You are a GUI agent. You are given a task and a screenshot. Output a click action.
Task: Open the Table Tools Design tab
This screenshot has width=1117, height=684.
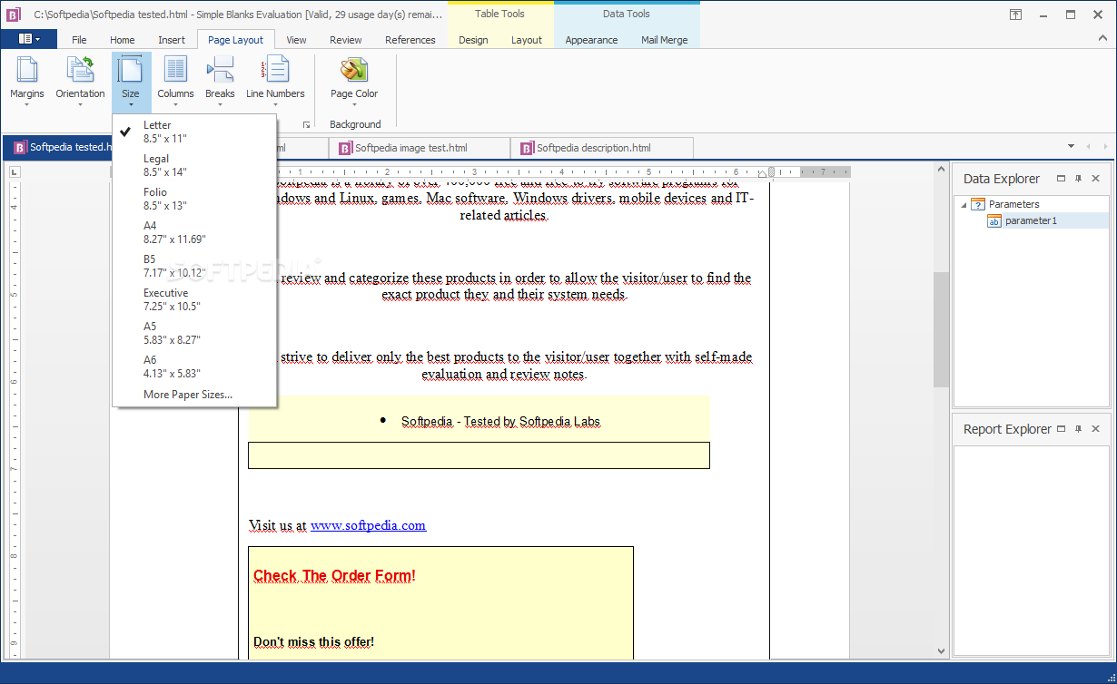point(473,40)
